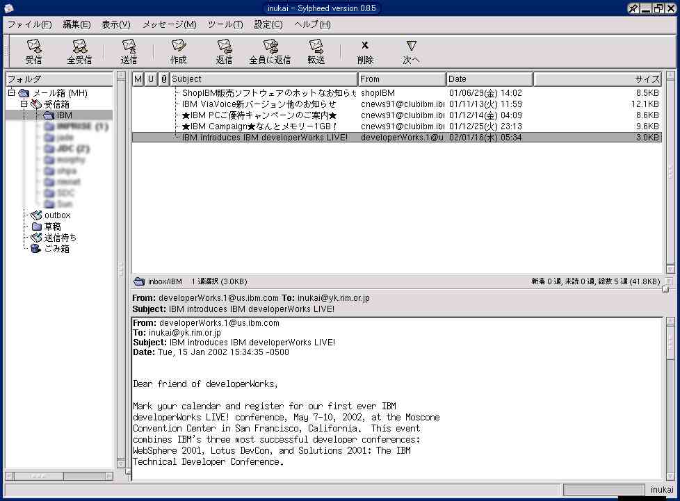Open the outbox folder
680x501 pixels.
coord(57,215)
